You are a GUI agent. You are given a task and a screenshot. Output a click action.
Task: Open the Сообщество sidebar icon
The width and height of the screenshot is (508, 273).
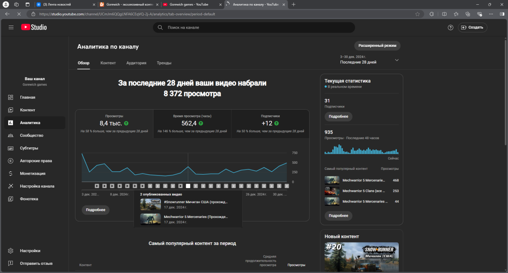tap(11, 135)
